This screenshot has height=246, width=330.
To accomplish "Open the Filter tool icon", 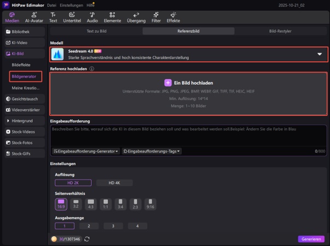I will tap(156, 17).
